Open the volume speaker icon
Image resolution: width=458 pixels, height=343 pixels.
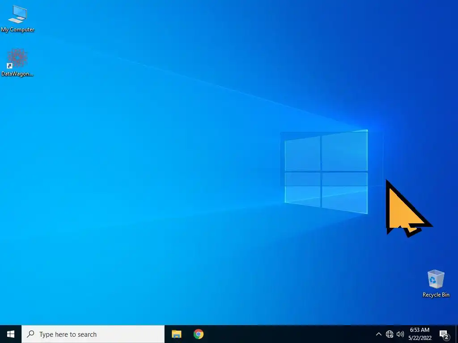400,334
